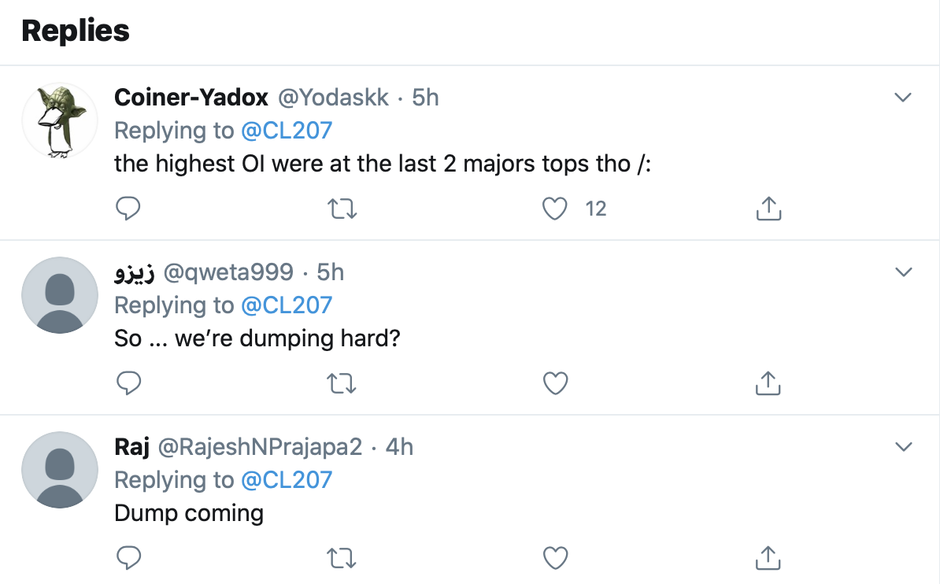Screen dimensions: 940x584
Task: Open the @RajeshNPrajapa2 handle
Action: coord(260,447)
